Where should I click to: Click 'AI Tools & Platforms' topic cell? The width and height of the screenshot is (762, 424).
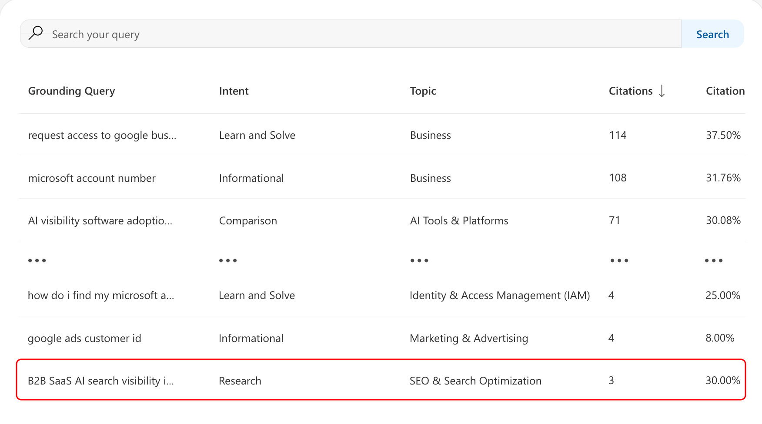(x=459, y=220)
